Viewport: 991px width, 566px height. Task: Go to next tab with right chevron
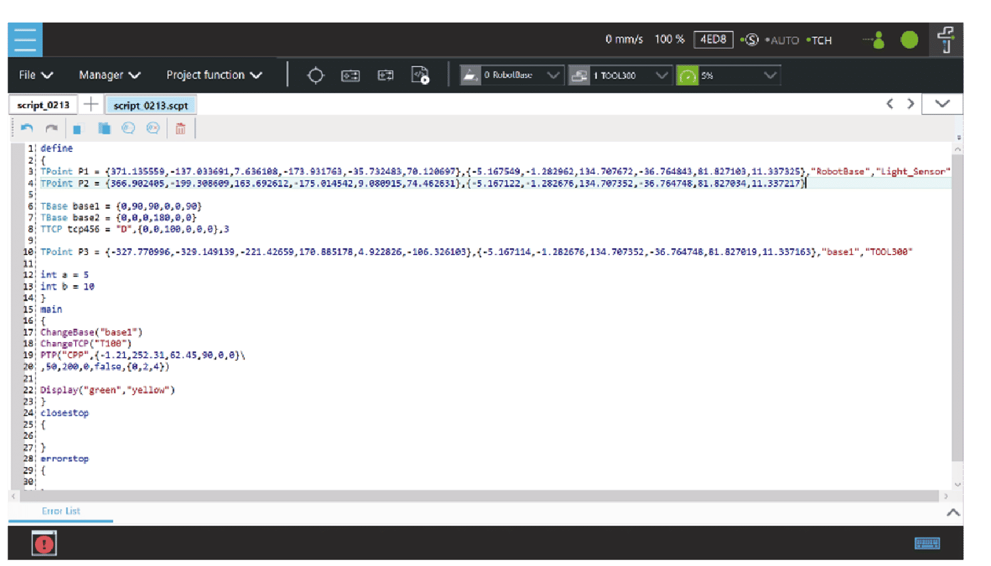point(910,104)
